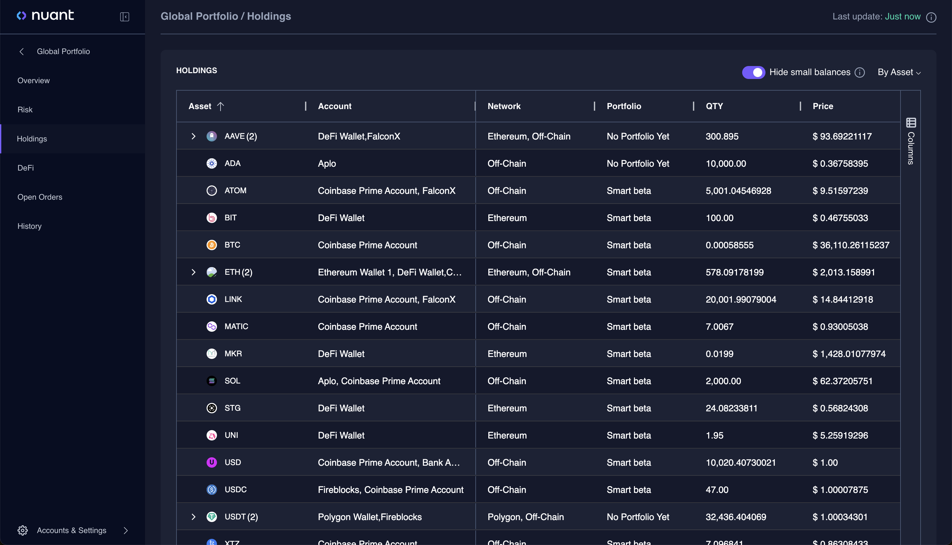Screen dimensions: 952x545
Task: Click the info icon top right header
Action: [931, 16]
